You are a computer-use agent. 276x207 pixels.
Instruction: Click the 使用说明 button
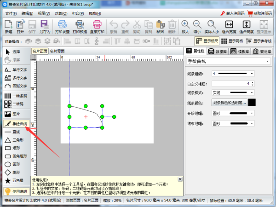tap(16, 191)
